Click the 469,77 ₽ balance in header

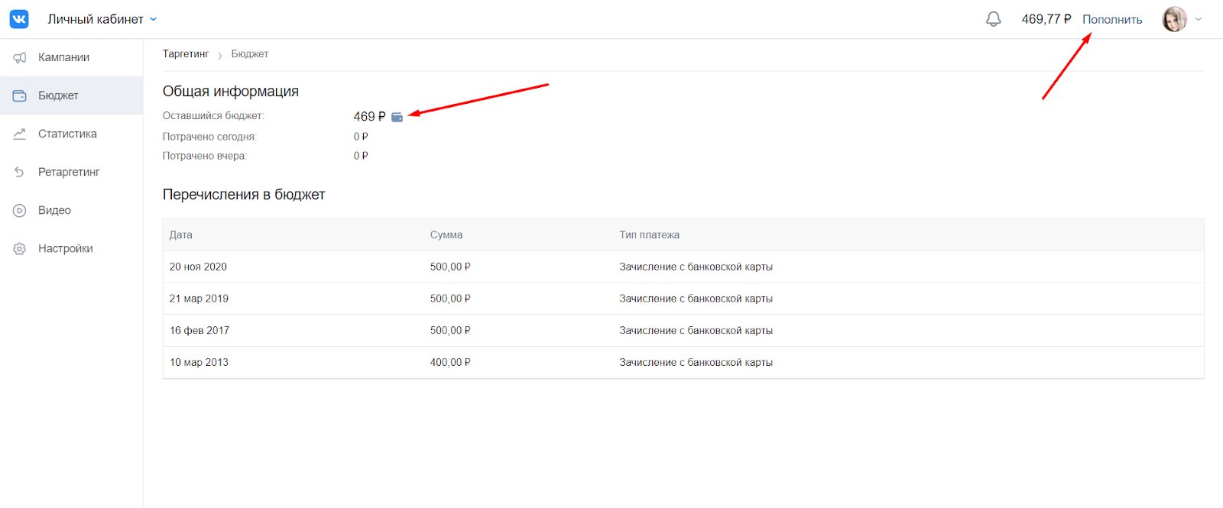[1046, 19]
